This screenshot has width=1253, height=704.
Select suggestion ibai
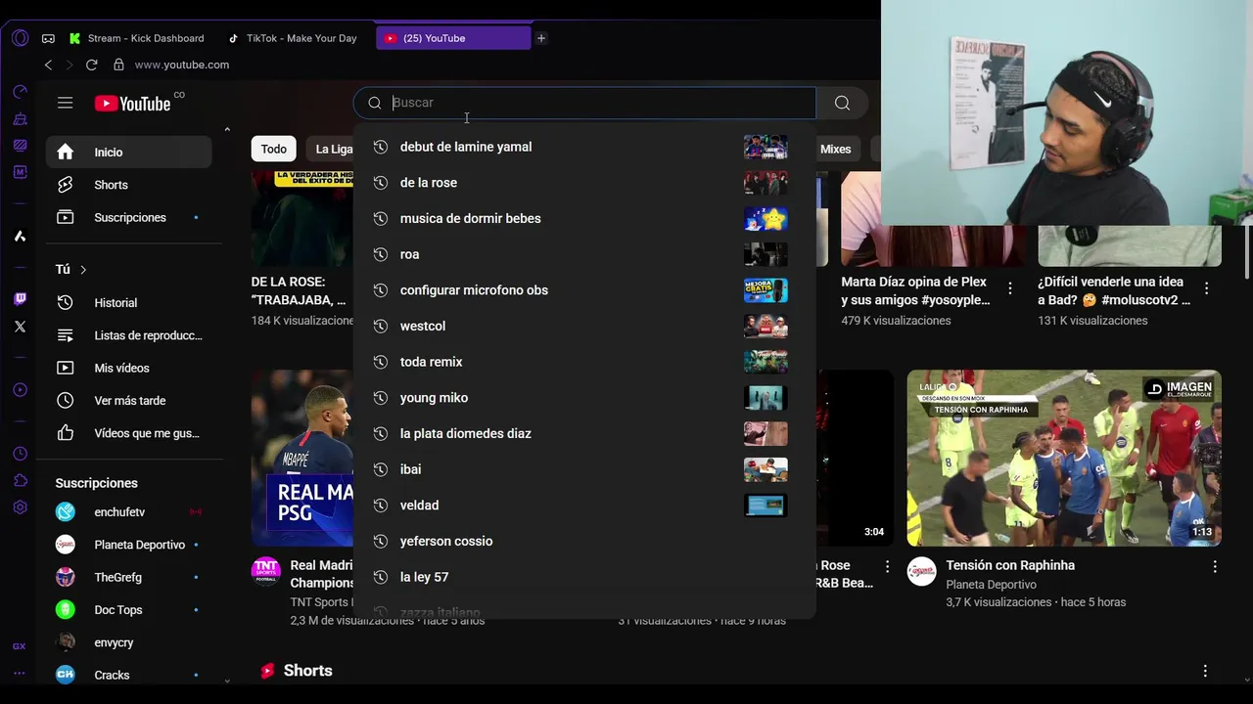click(x=584, y=469)
